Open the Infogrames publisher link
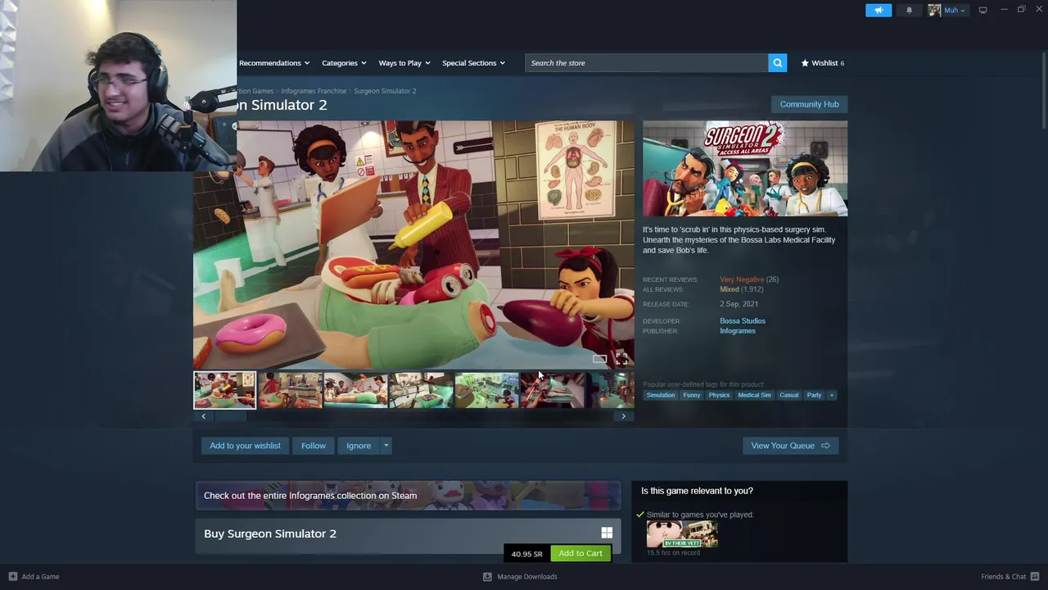Viewport: 1048px width, 590px height. coord(738,331)
